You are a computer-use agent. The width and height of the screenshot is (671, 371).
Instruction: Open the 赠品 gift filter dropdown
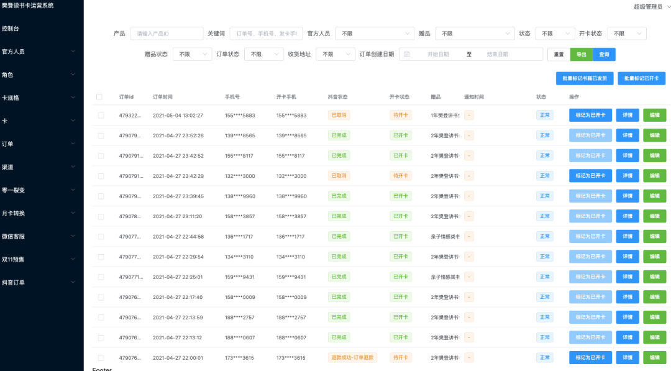click(x=474, y=33)
